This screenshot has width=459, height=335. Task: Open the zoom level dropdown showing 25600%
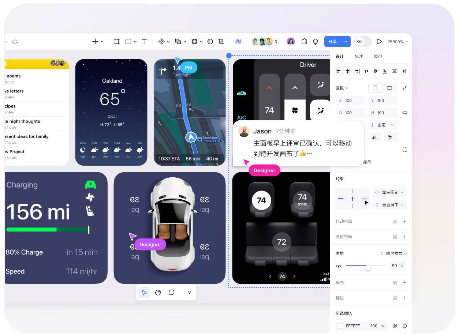pyautogui.click(x=398, y=41)
